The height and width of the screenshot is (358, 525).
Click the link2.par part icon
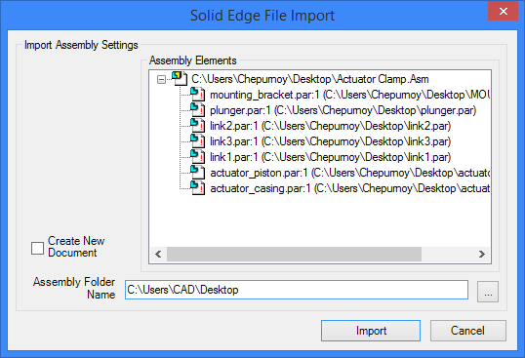[197, 126]
